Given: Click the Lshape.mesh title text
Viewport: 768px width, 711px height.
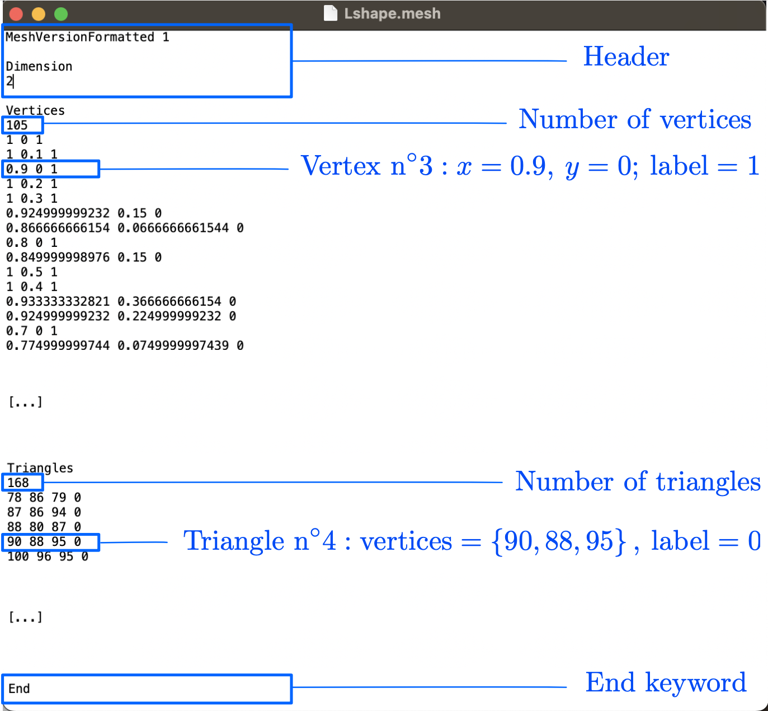Looking at the screenshot, I should point(392,13).
